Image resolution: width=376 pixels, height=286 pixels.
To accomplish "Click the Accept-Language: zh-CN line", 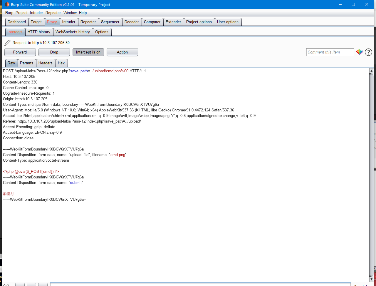I will click(32, 132).
